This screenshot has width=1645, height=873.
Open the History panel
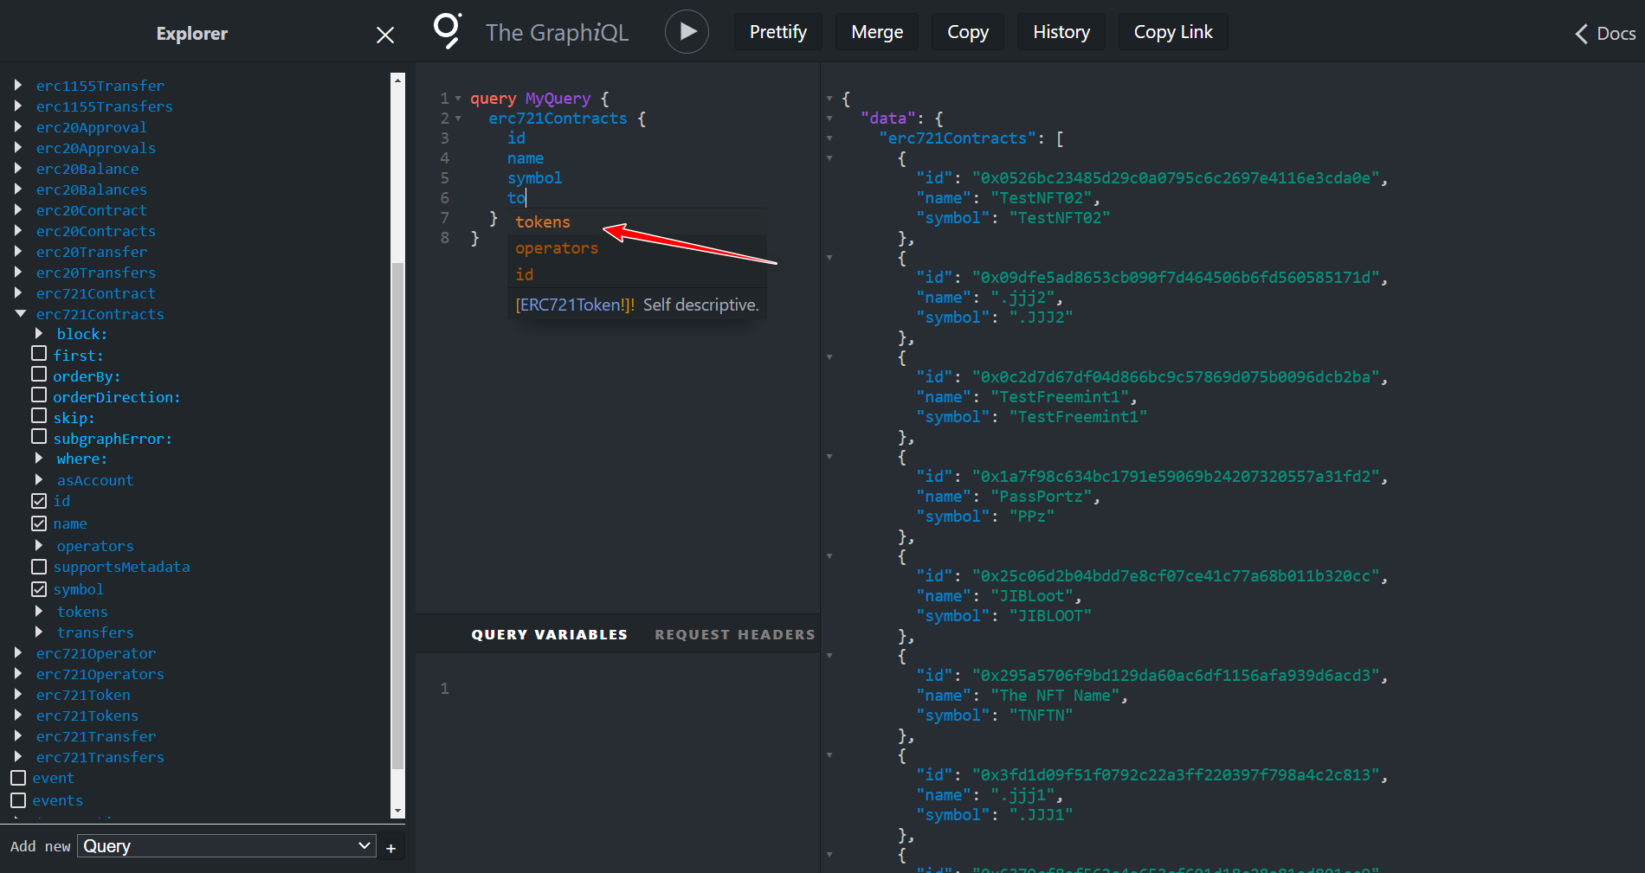click(x=1061, y=32)
